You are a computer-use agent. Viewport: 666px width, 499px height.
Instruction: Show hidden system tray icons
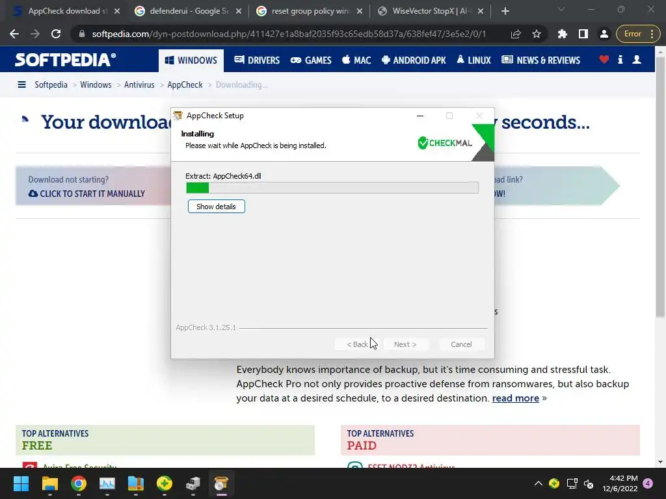point(538,483)
